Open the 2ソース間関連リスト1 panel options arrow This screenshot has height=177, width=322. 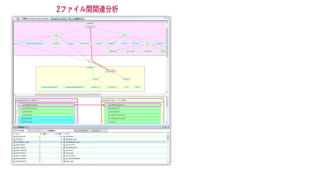(x=163, y=127)
